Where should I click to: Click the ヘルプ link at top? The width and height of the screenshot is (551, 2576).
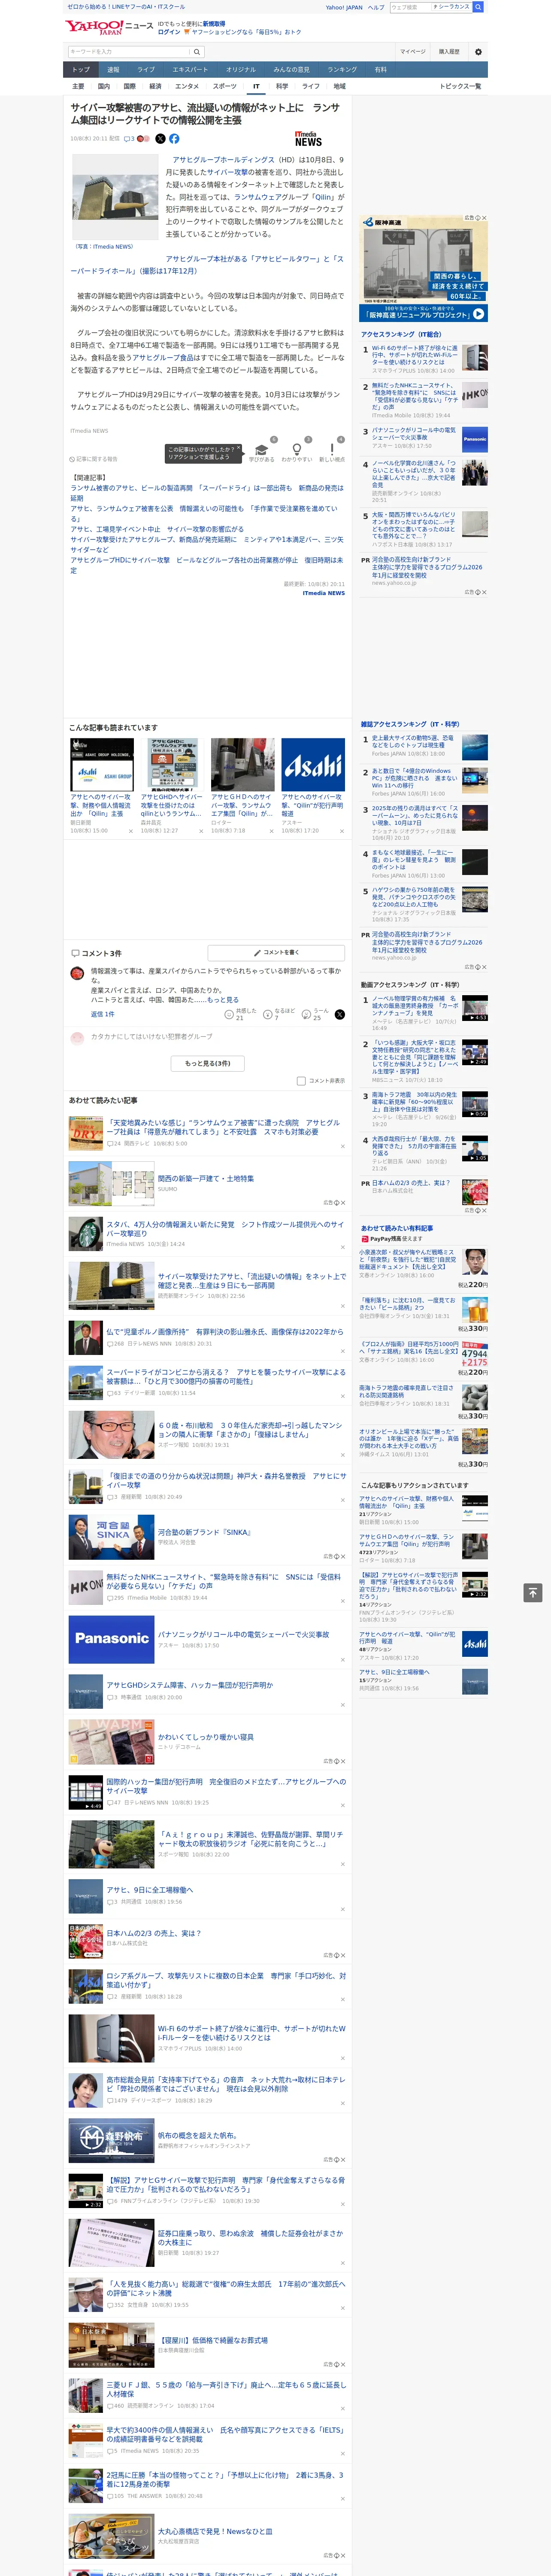pyautogui.click(x=376, y=7)
